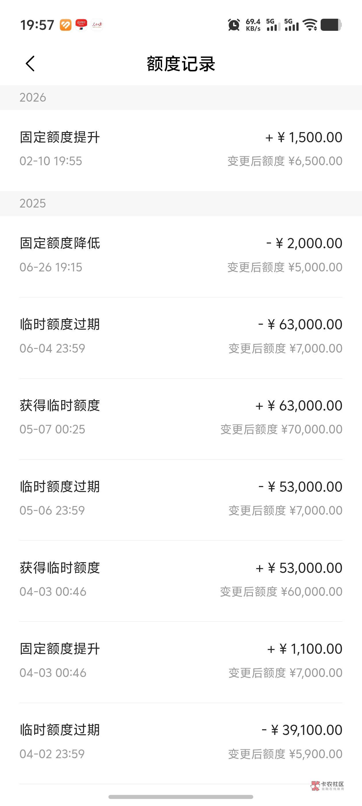Tap the +¥53,000.00 获得临时额度 record
This screenshot has height=806, width=362.
click(181, 579)
